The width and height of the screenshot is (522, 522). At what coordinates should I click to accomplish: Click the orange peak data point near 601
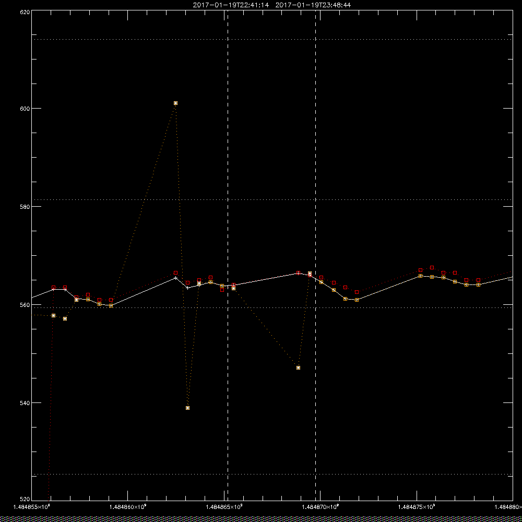(x=176, y=103)
